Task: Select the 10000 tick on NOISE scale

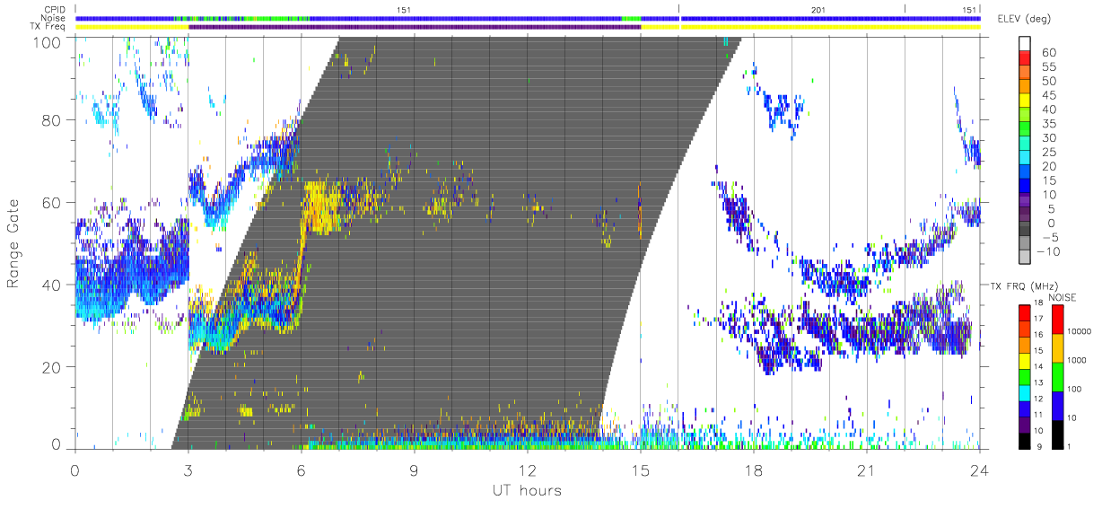Action: [x=1080, y=331]
